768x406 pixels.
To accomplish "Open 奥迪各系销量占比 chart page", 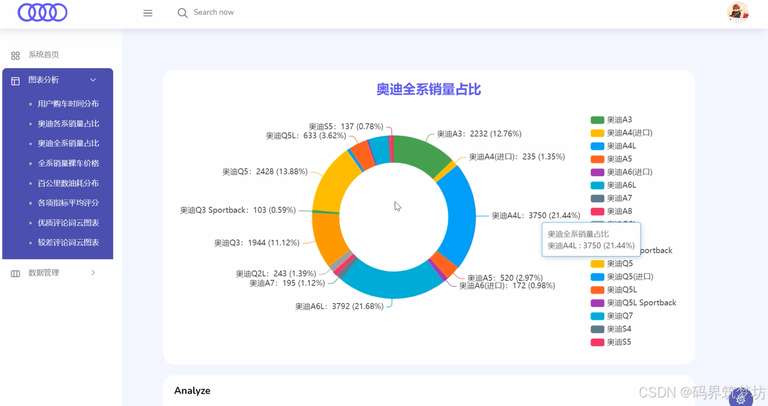I will click(x=68, y=123).
